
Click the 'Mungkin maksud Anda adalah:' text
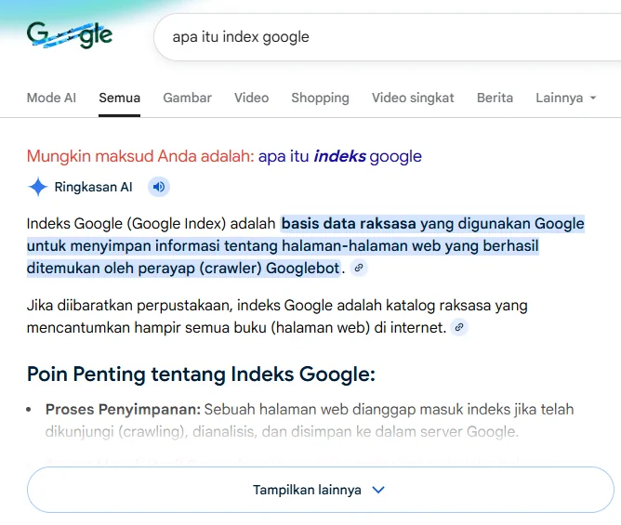140,156
